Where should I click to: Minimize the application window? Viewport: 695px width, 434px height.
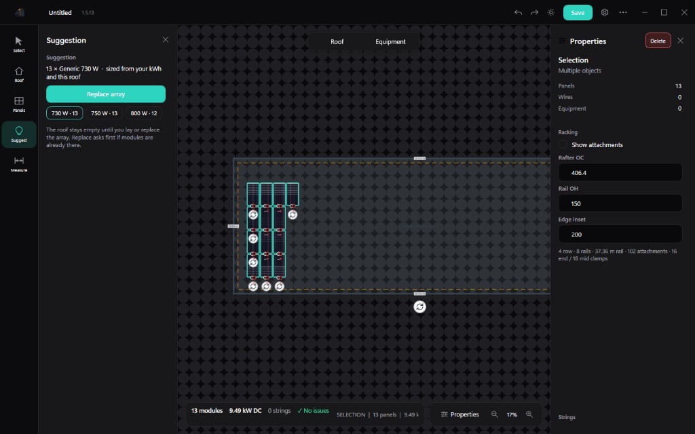pos(645,12)
